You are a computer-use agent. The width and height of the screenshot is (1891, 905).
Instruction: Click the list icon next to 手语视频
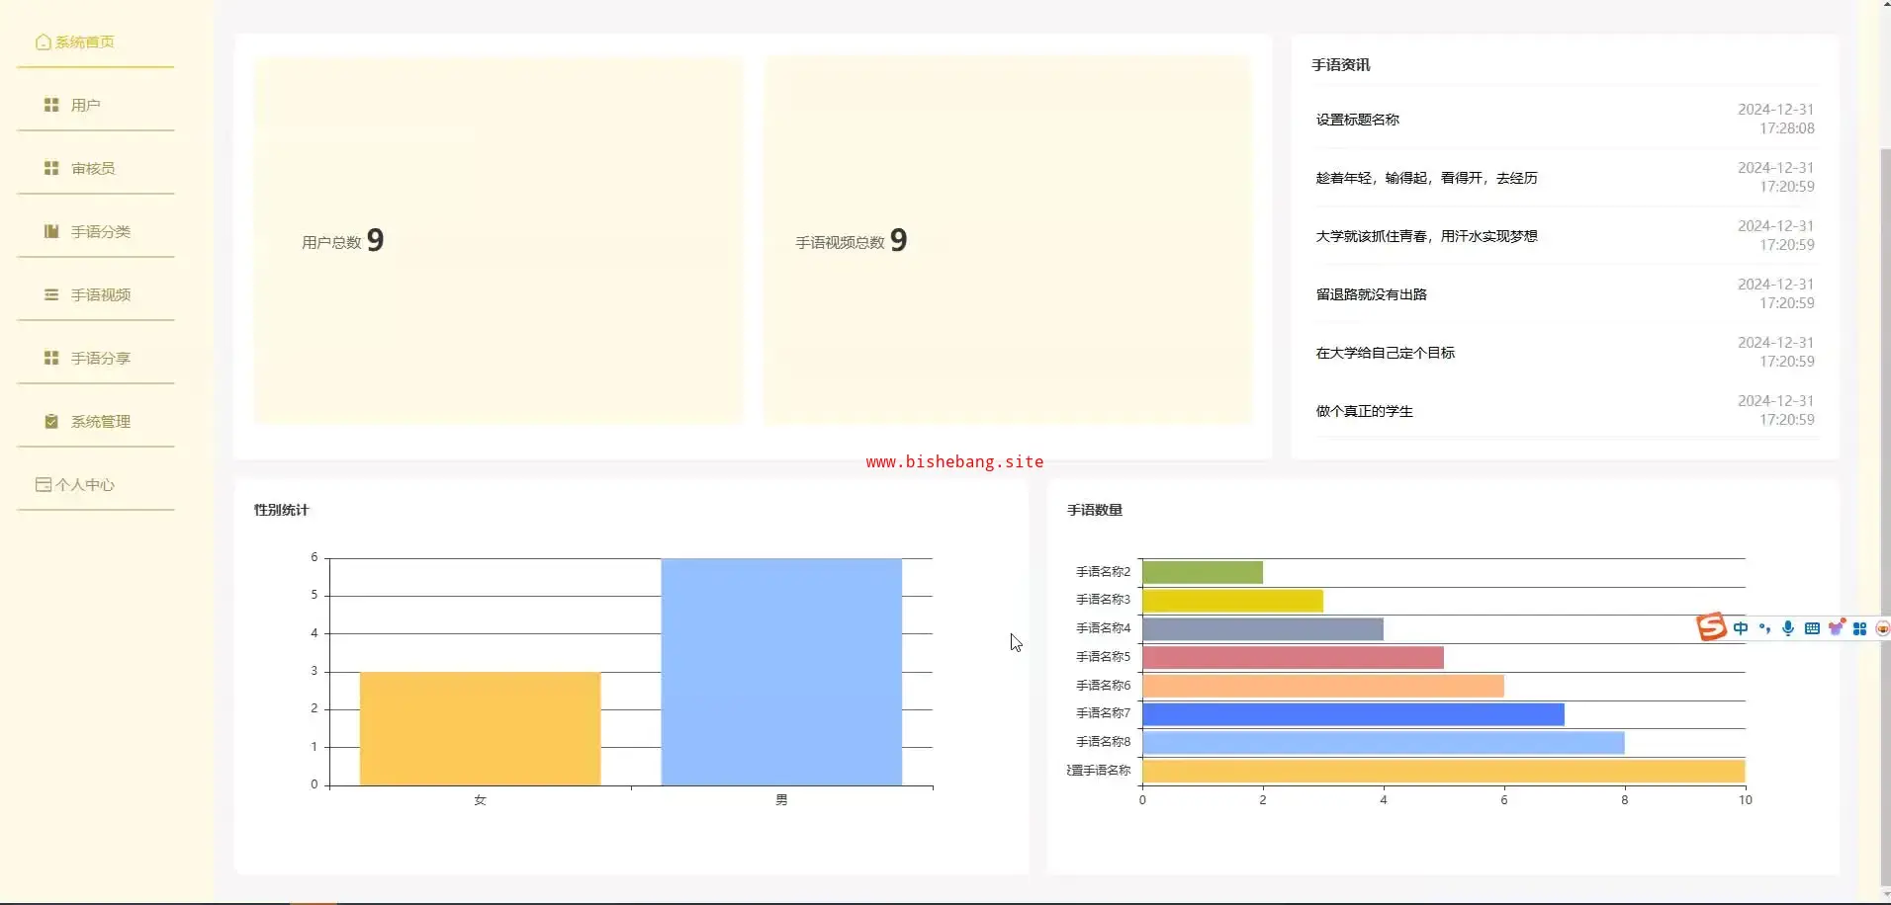[51, 294]
